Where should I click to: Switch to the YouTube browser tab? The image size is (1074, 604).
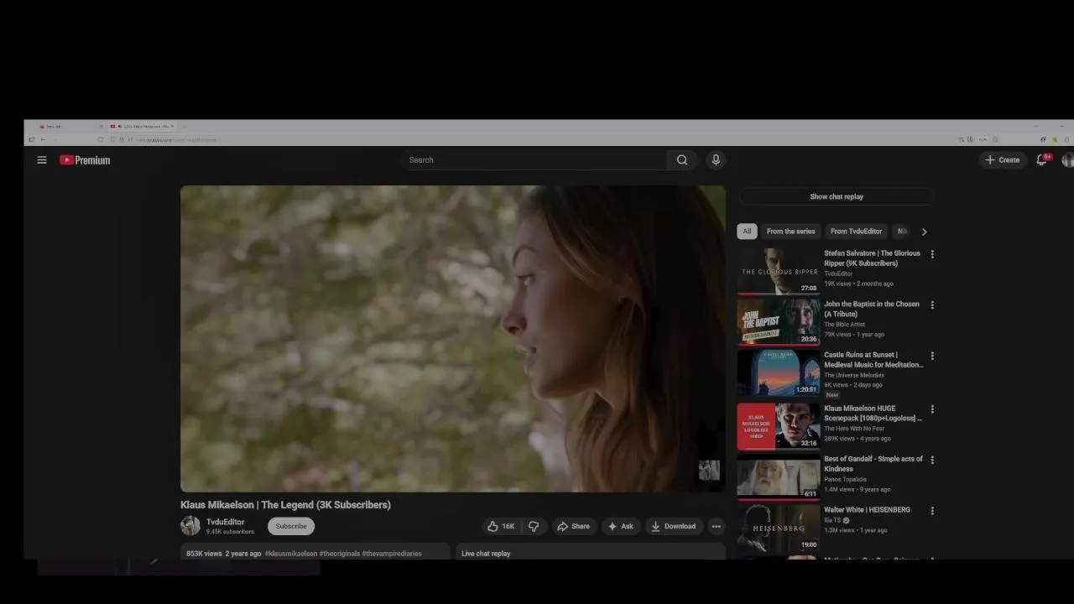coord(141,127)
